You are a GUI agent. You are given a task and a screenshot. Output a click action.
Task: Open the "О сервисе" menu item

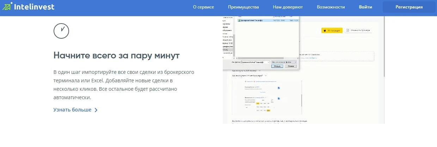[203, 7]
